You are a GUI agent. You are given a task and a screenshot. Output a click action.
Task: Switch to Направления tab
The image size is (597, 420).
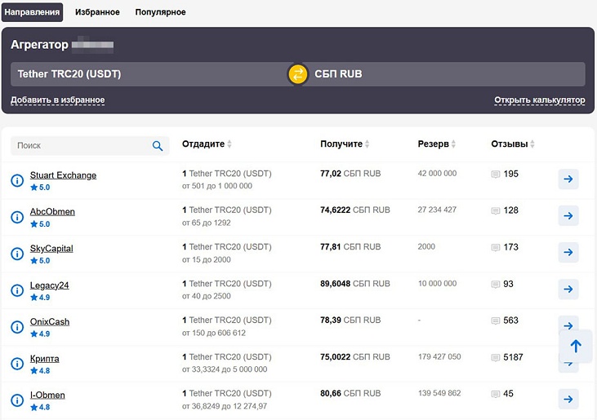click(32, 12)
